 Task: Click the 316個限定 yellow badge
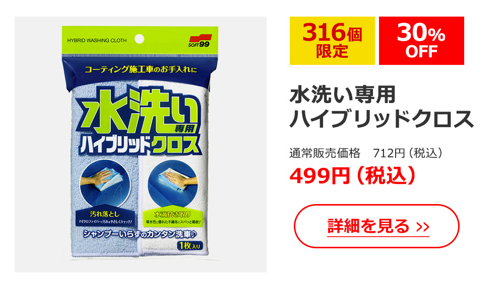pos(332,41)
